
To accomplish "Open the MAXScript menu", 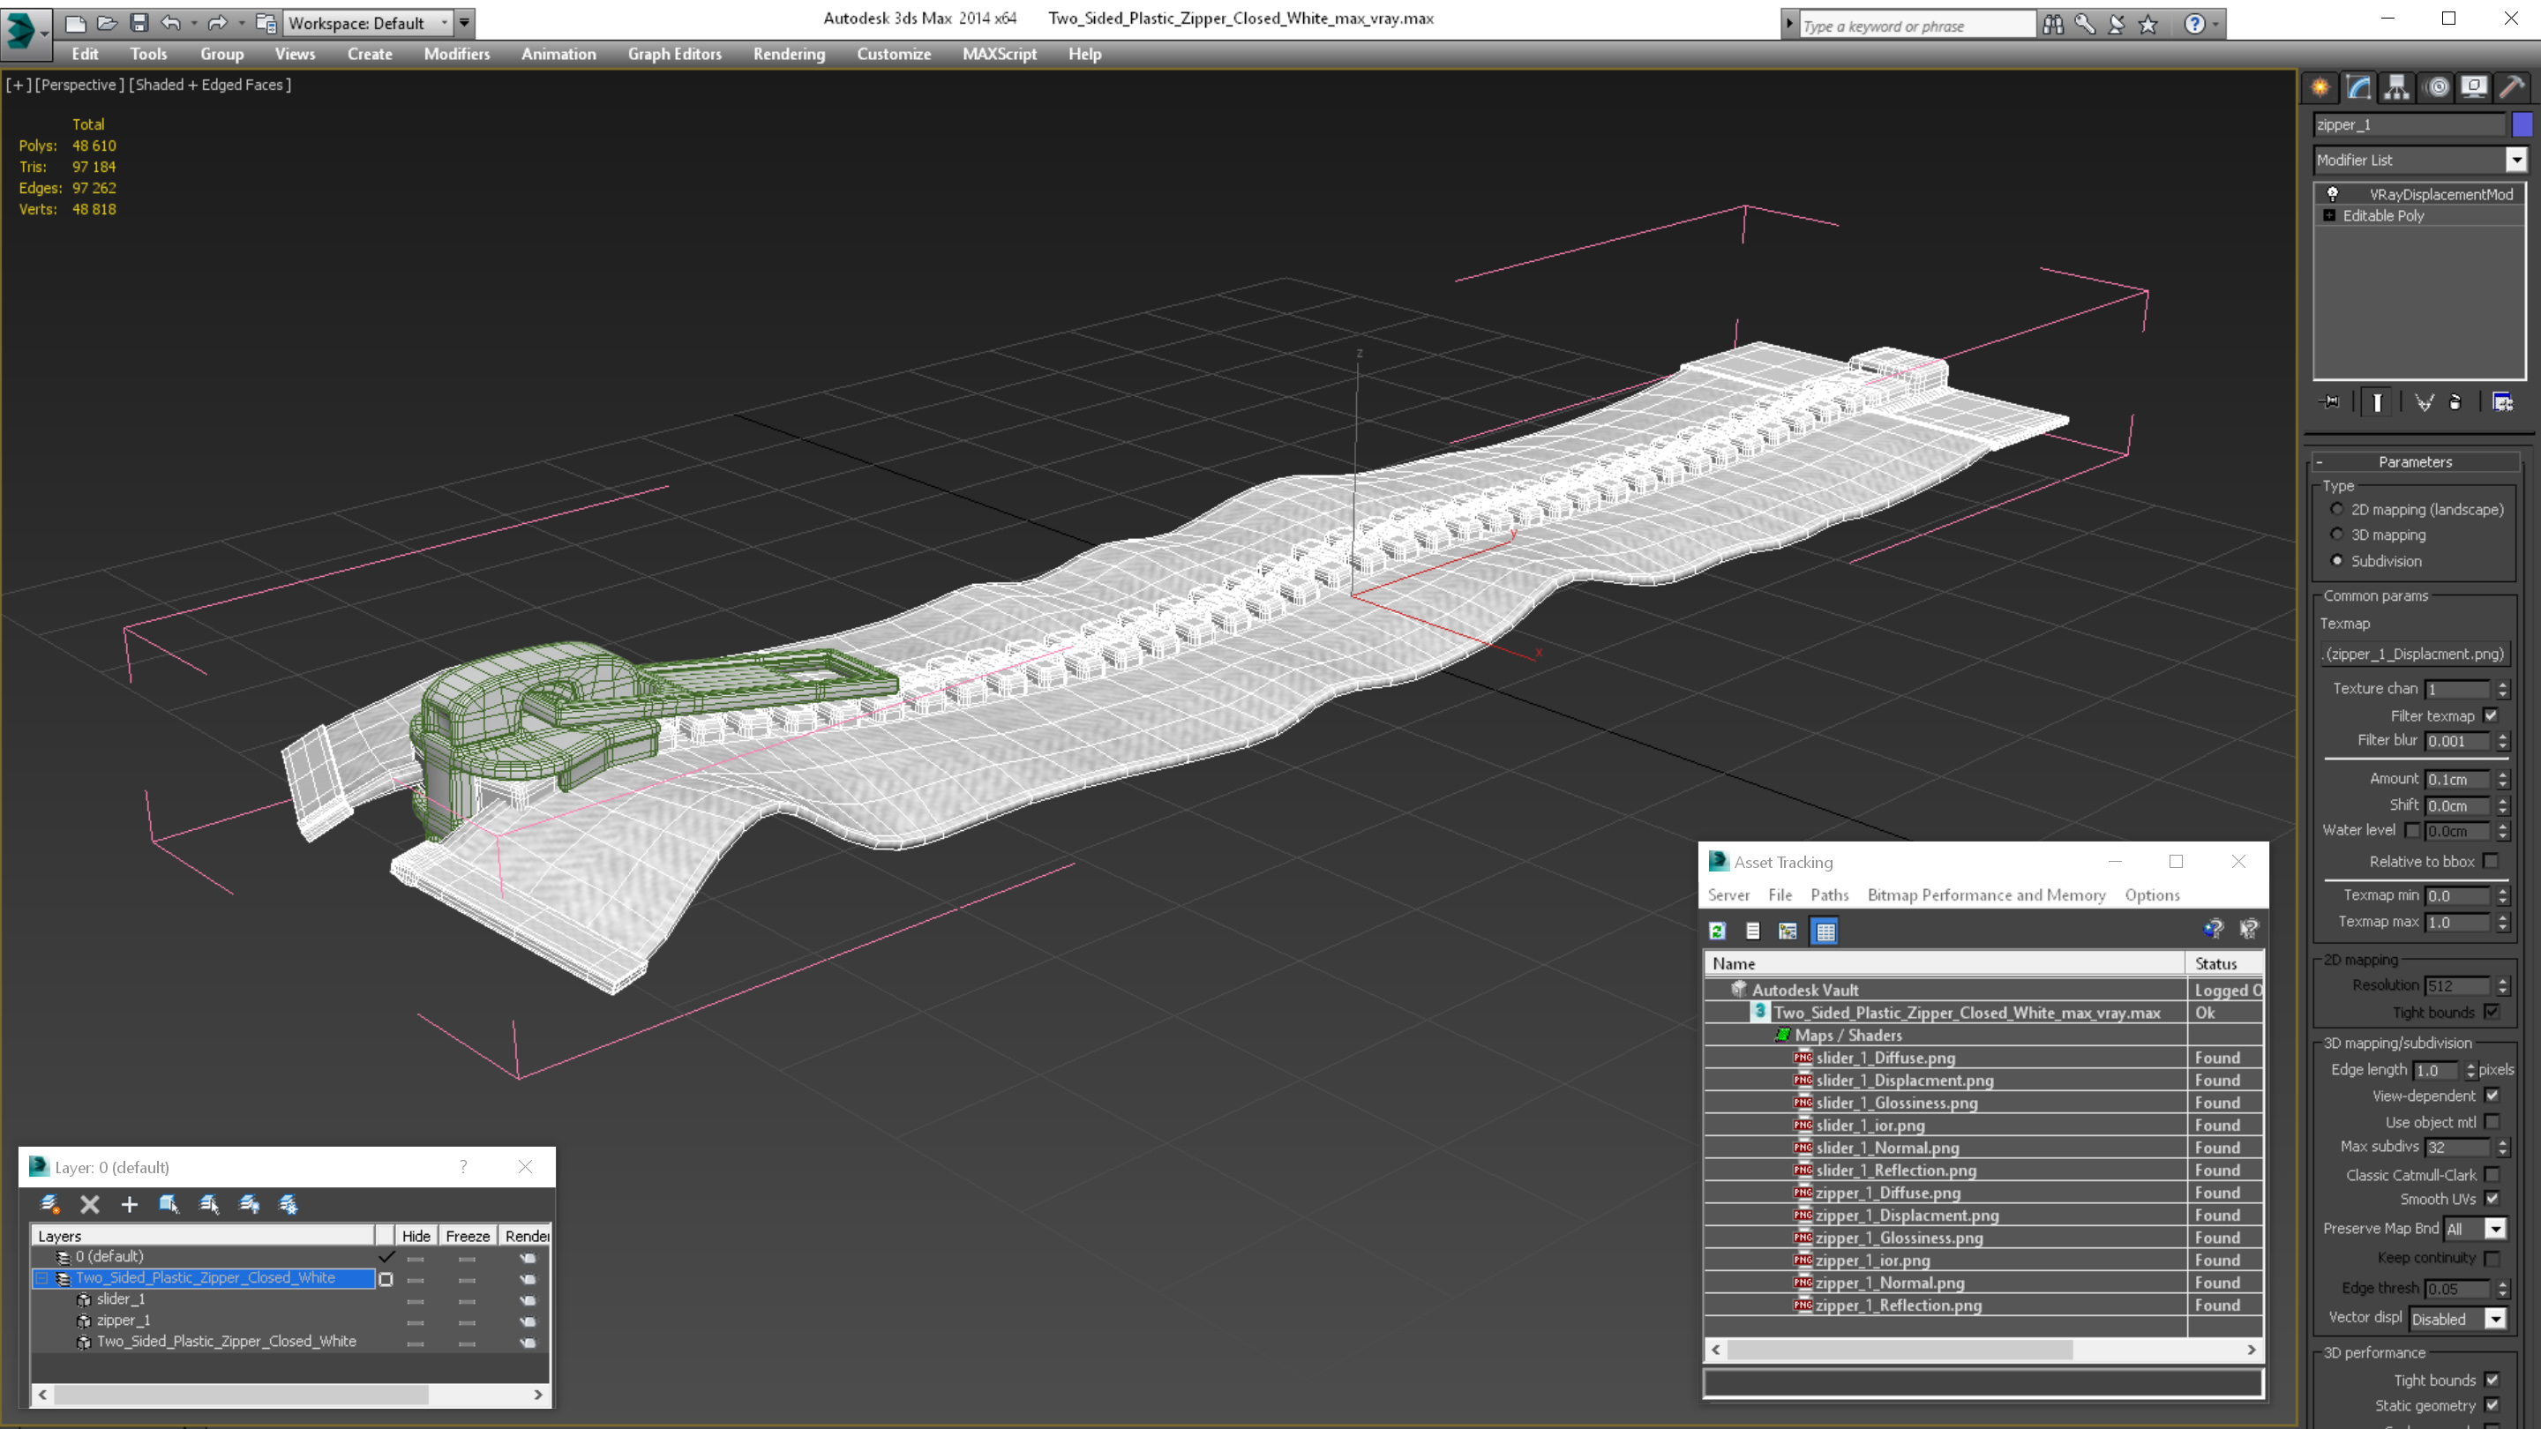I will point(1000,54).
